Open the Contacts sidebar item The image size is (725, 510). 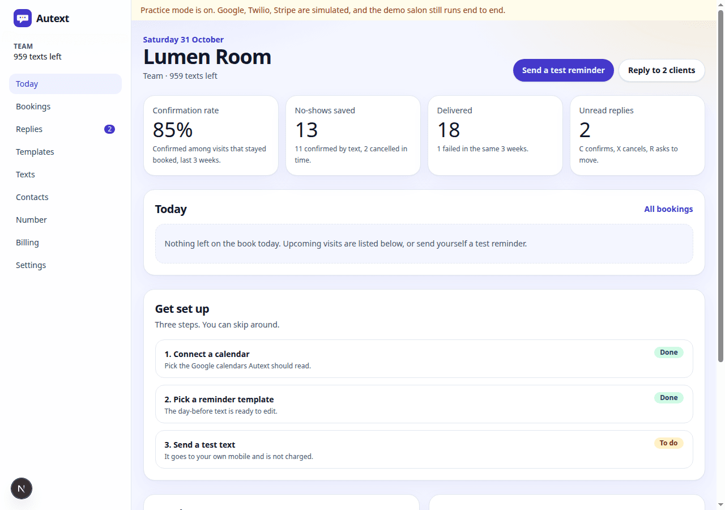(65, 197)
